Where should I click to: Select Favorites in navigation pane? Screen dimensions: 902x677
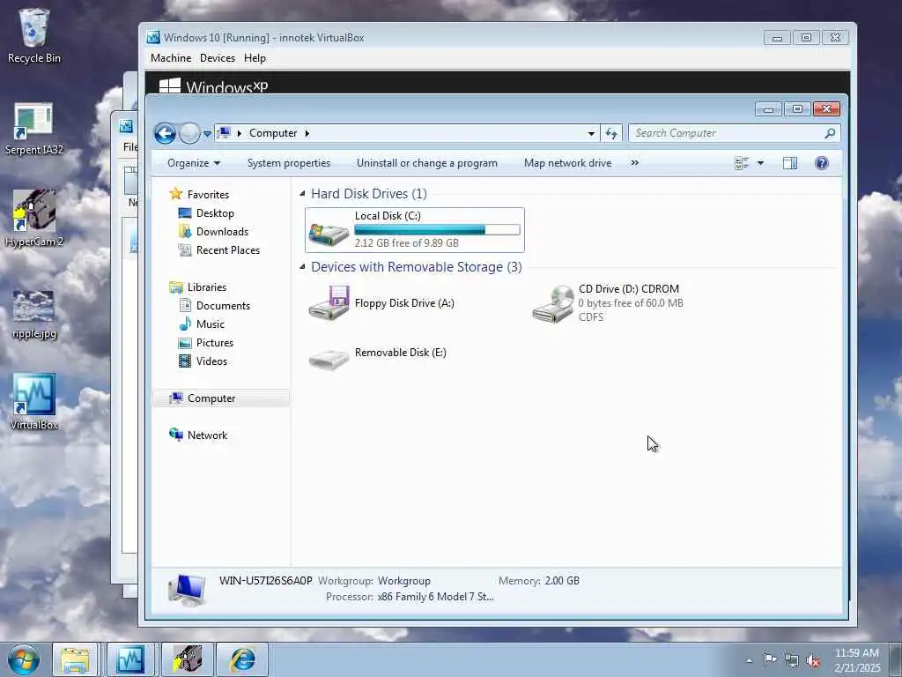click(199, 194)
